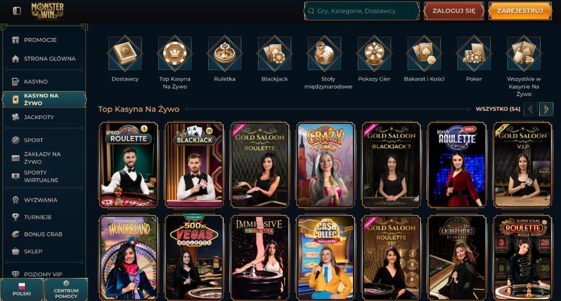Show next games with right arrow
The width and height of the screenshot is (561, 301).
point(546,109)
